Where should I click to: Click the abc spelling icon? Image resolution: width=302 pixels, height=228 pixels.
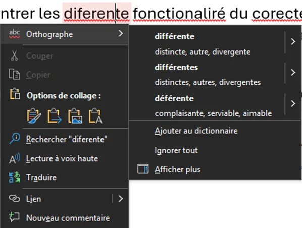point(15,34)
